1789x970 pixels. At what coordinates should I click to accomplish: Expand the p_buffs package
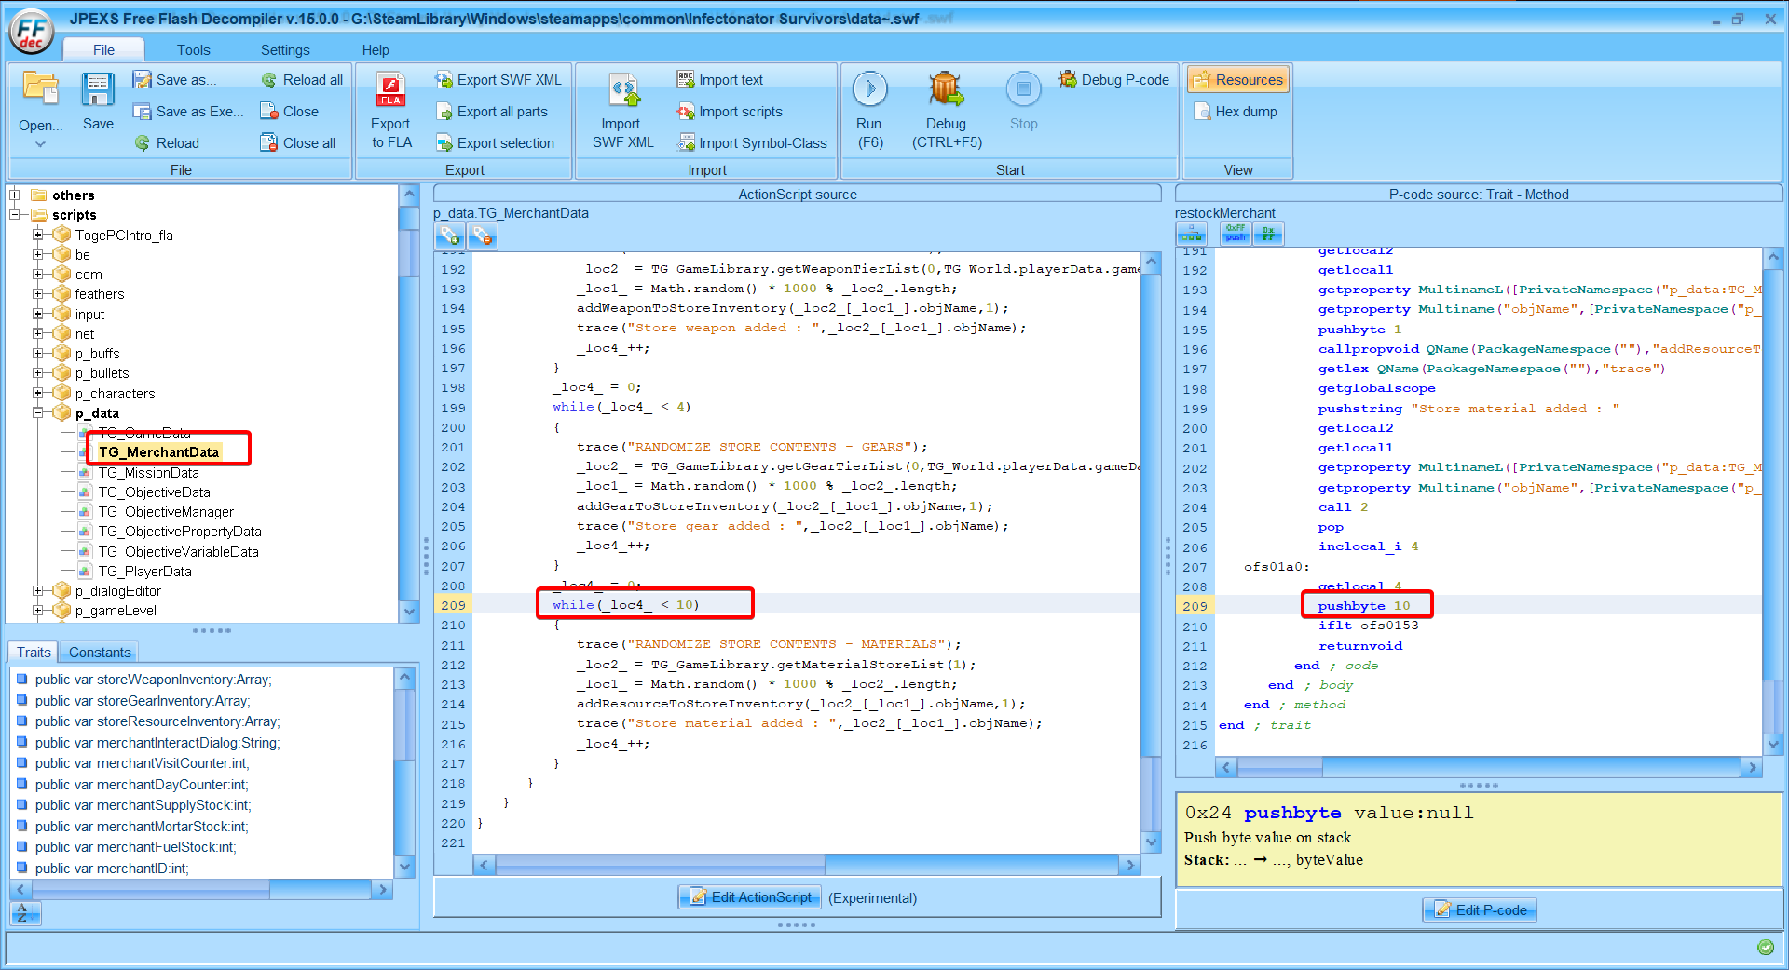coord(38,354)
